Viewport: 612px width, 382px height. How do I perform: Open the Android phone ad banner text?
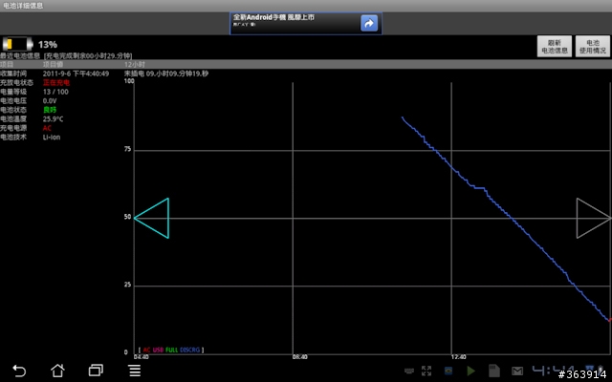pyautogui.click(x=273, y=17)
